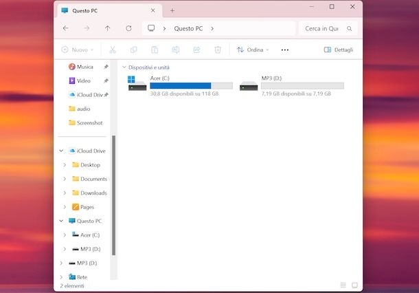Refresh the Questo PC view
419x293 pixels.
click(128, 28)
